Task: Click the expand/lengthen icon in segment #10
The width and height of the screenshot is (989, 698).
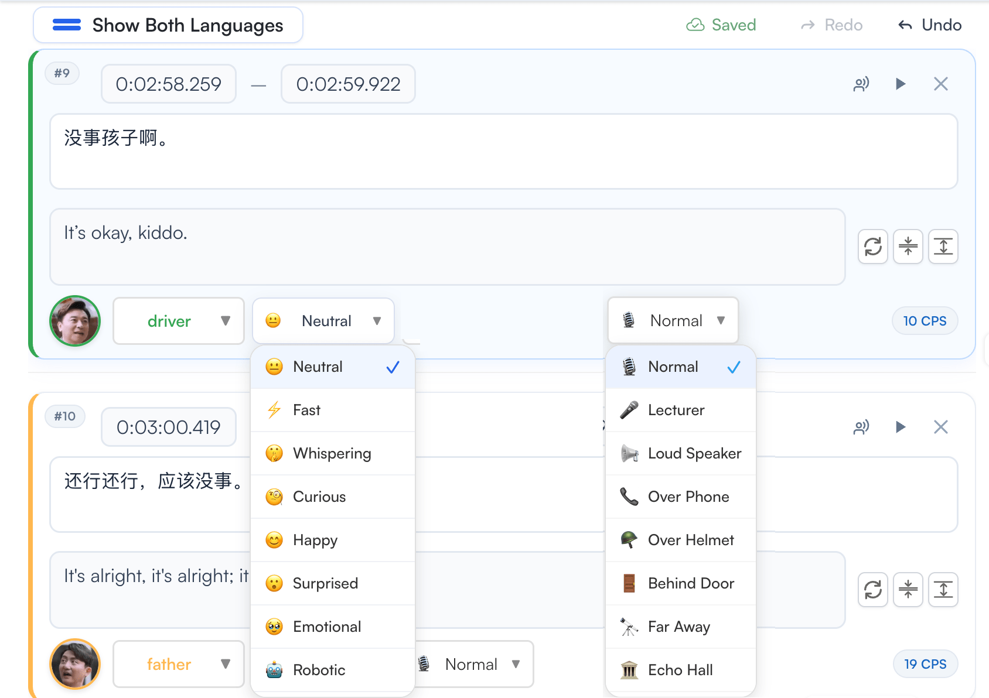Action: click(x=943, y=590)
